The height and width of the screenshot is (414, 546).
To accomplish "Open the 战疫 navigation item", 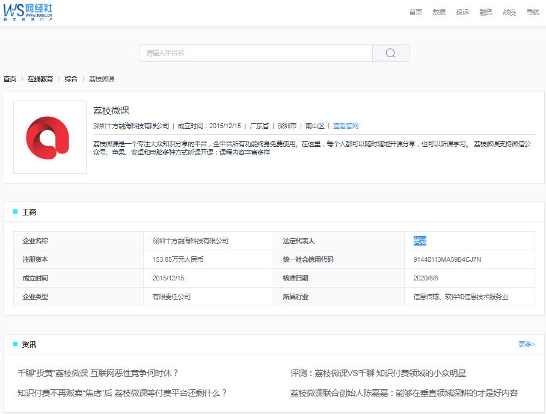I will (509, 11).
